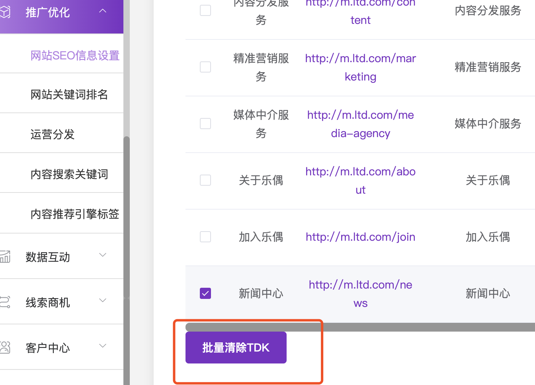Go to 运营分发 in sidebar
This screenshot has width=535, height=385.
53,134
